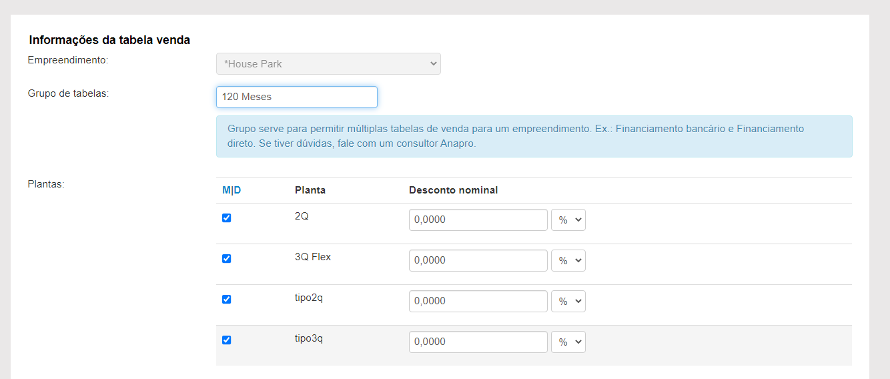890x379 pixels.
Task: Expand the % selector in the tipo3q row
Action: pos(568,342)
